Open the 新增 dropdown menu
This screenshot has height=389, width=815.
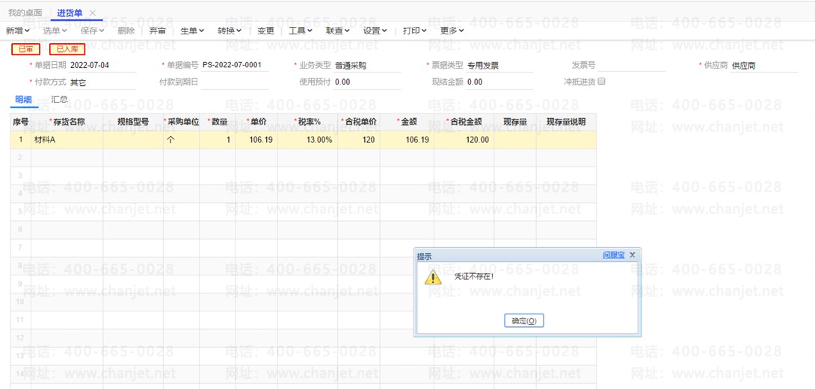point(18,31)
